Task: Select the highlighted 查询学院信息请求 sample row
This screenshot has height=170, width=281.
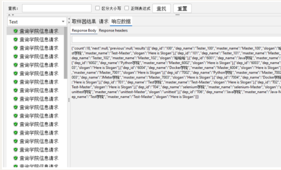Action: point(35,31)
